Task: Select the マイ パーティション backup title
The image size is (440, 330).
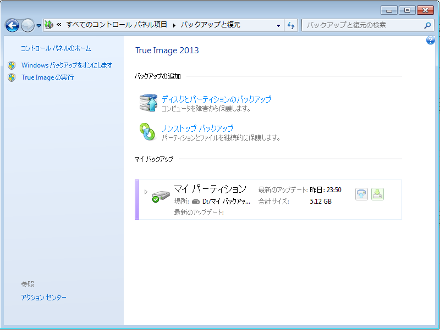Action: click(210, 189)
